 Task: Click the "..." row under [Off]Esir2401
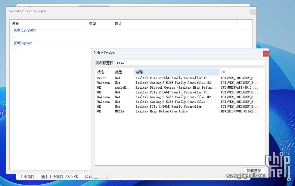coord(14,37)
